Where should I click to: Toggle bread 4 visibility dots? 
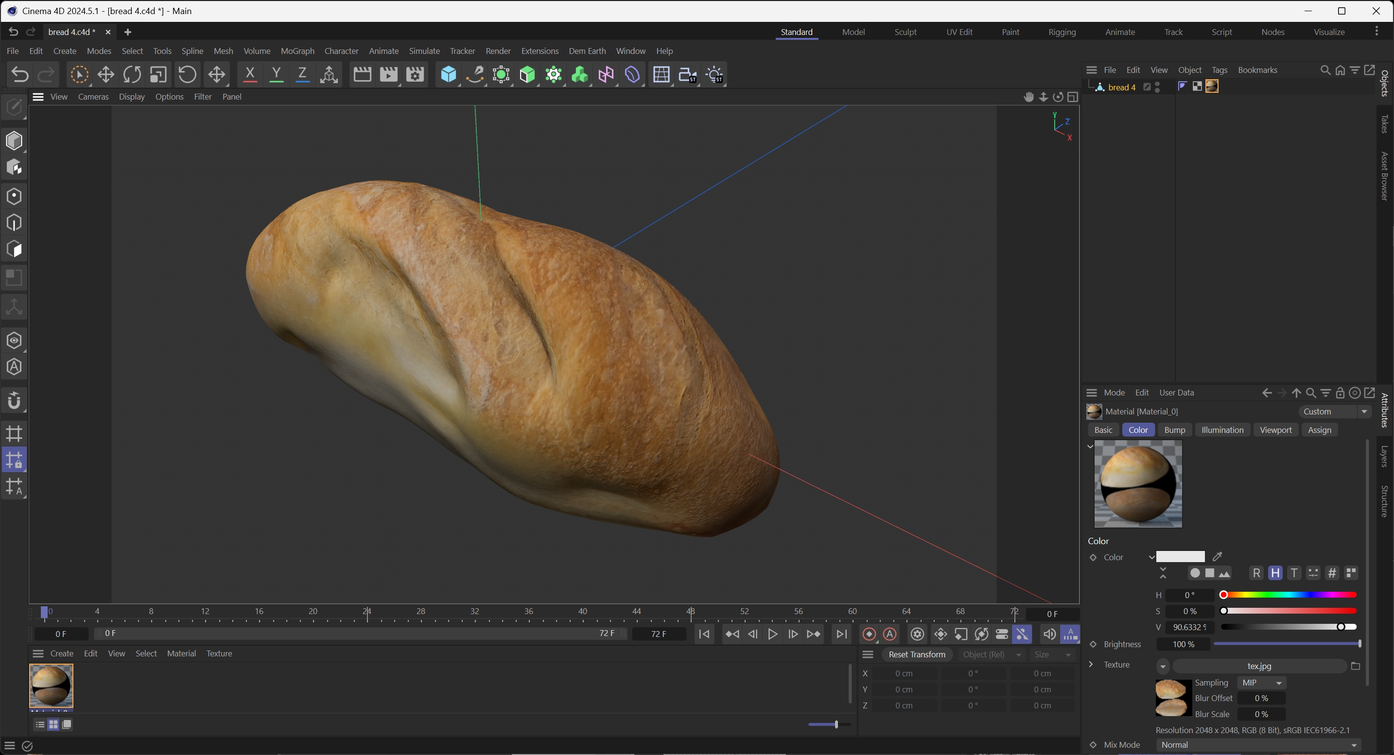[x=1157, y=87]
